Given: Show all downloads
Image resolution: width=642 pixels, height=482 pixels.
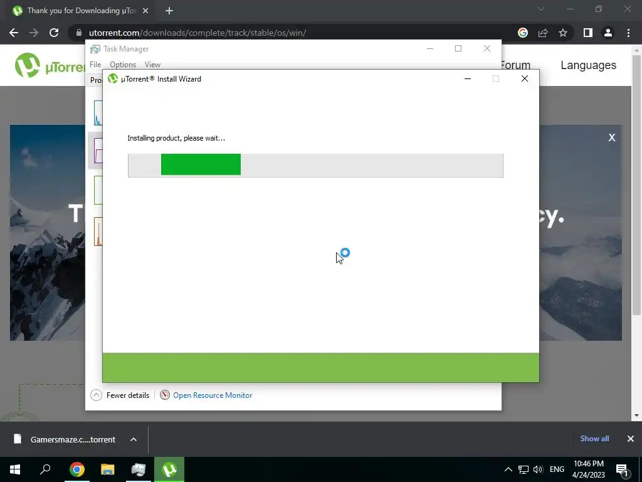Looking at the screenshot, I should click(594, 439).
